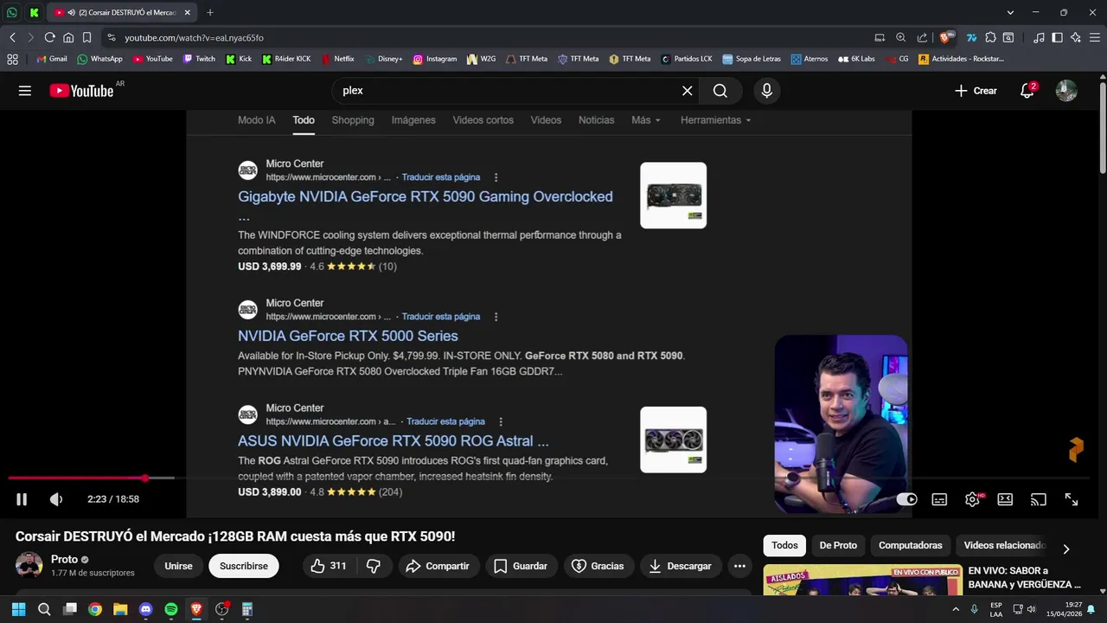
Task: Start voice search with the microphone
Action: coord(766,91)
